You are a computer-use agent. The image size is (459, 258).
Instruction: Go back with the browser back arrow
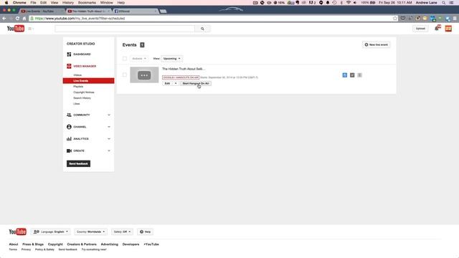4,19
